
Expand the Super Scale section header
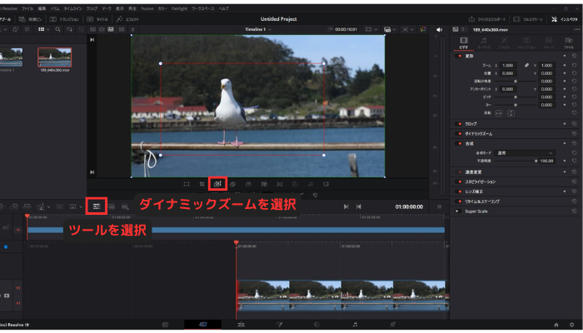click(x=476, y=211)
